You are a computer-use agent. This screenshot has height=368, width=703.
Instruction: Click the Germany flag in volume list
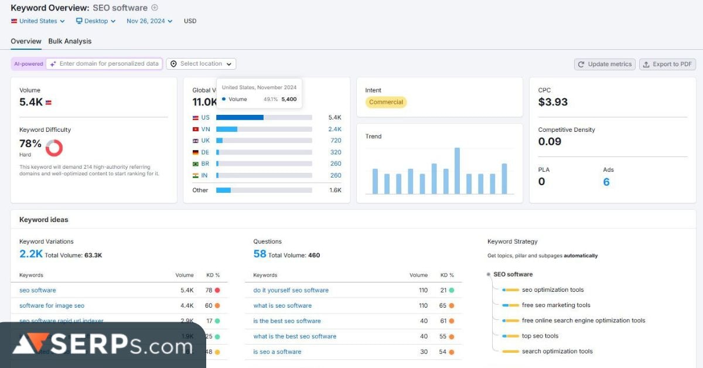click(x=196, y=152)
